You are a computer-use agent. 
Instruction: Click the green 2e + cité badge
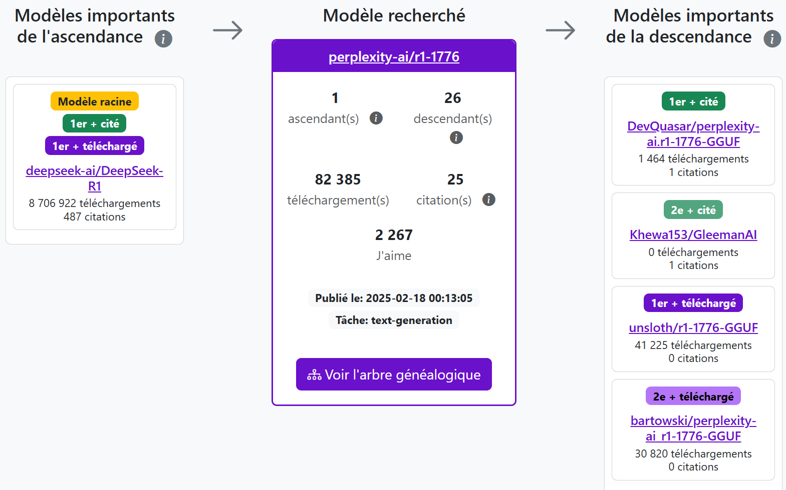coord(693,210)
